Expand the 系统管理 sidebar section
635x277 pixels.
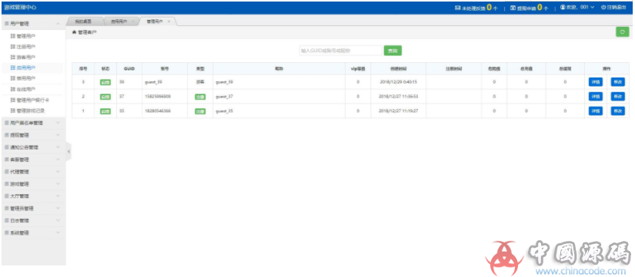click(34, 233)
